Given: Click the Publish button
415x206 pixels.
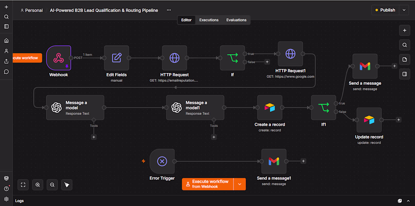Looking at the screenshot, I should (x=385, y=10).
